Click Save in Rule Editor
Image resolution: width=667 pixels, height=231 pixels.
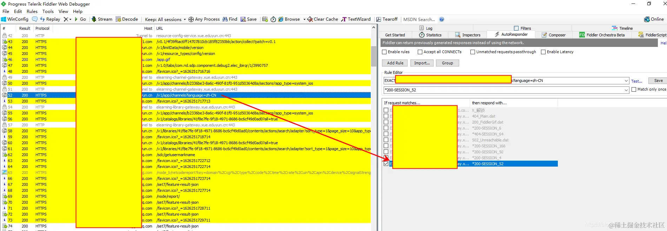point(658,80)
